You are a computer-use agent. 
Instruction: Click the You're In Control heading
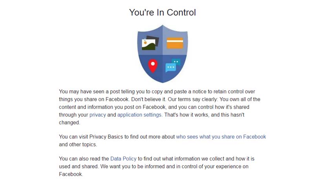coord(162,13)
